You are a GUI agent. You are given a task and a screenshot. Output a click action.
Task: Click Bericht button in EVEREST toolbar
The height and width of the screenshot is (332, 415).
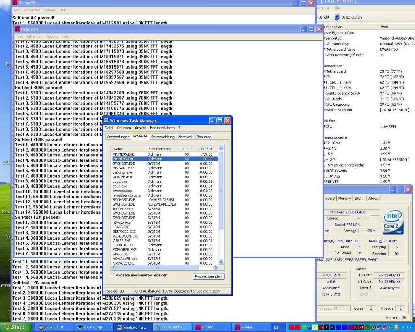click(x=323, y=17)
